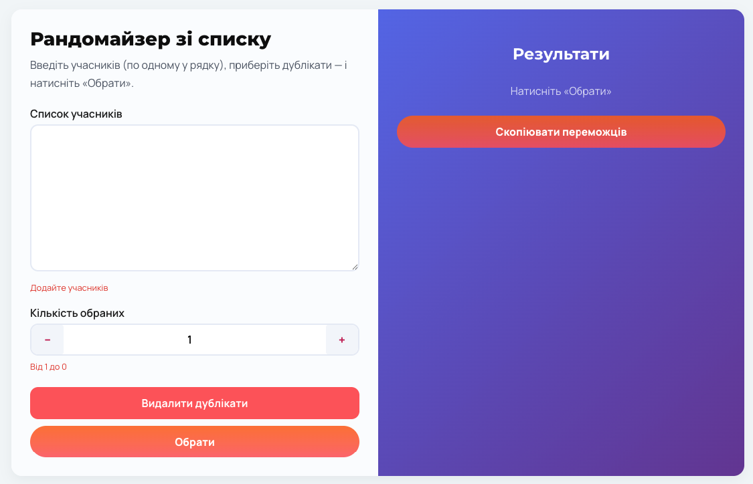The height and width of the screenshot is (484, 753).
Task: Click the «Додайте учасників» error message
Action: coord(69,288)
